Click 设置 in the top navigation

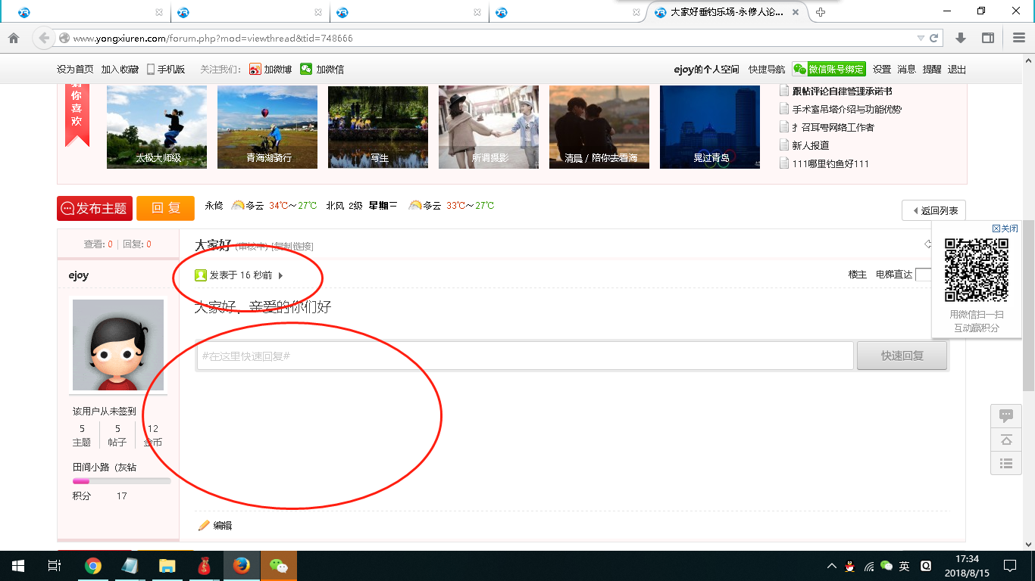pos(880,68)
